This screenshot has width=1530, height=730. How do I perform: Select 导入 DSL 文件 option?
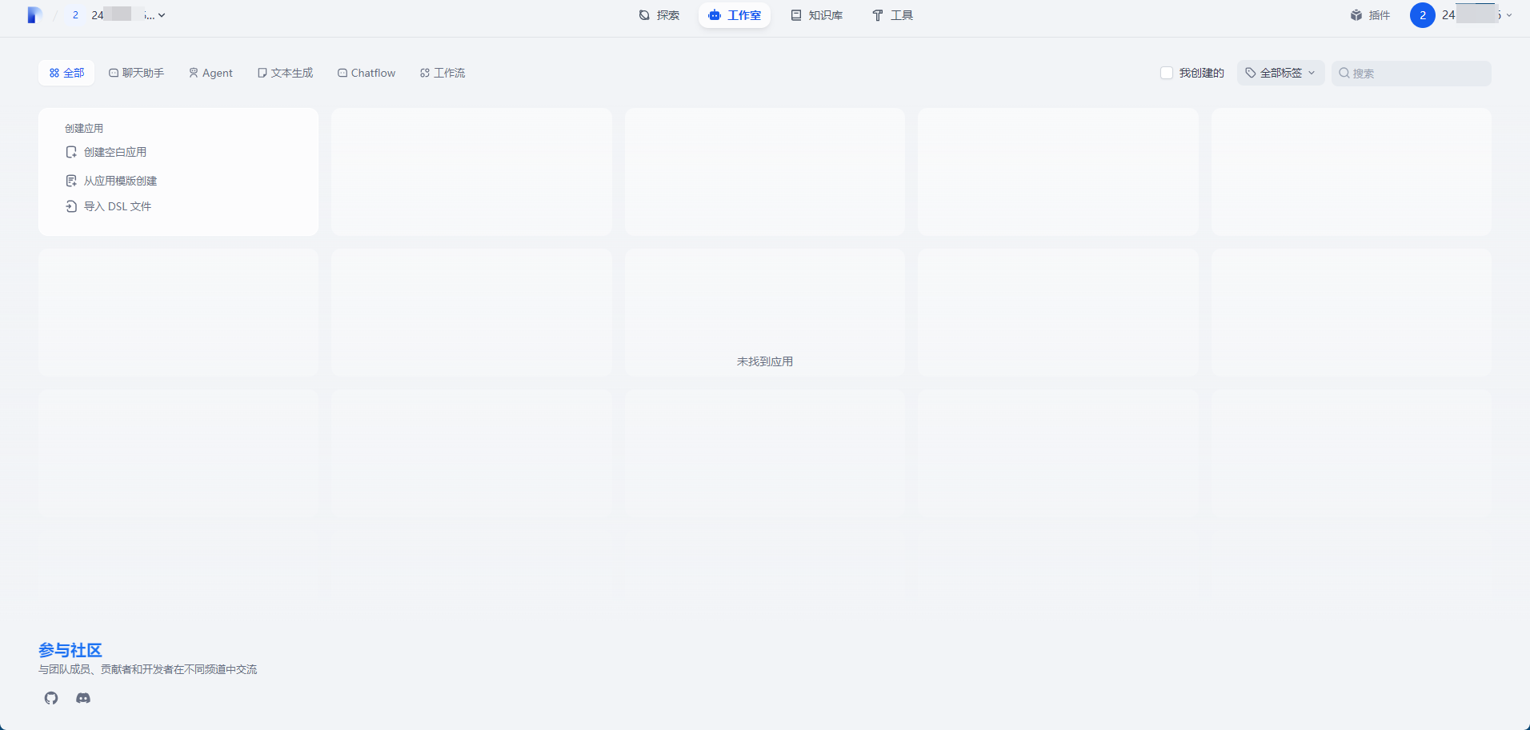click(x=109, y=206)
